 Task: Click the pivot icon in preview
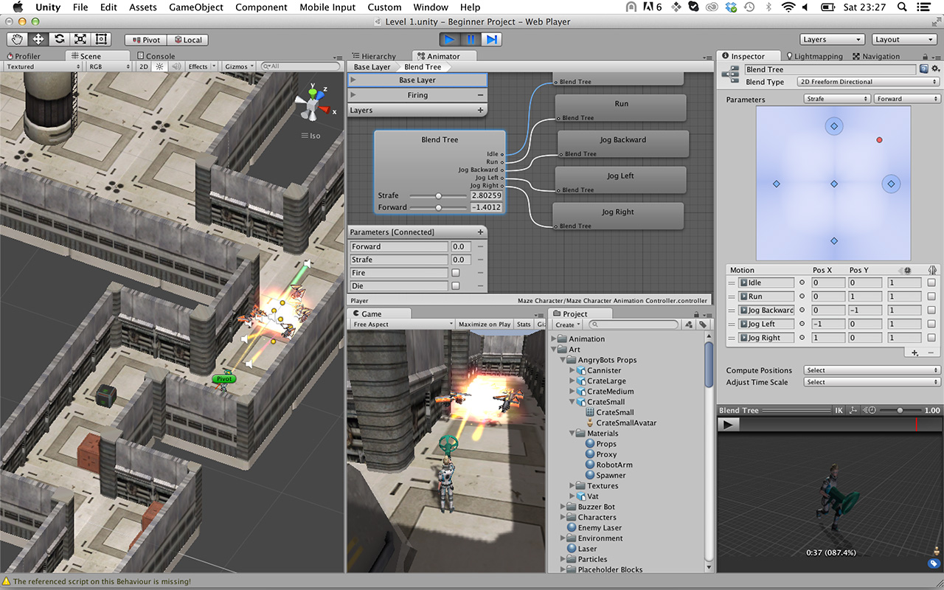pos(853,410)
